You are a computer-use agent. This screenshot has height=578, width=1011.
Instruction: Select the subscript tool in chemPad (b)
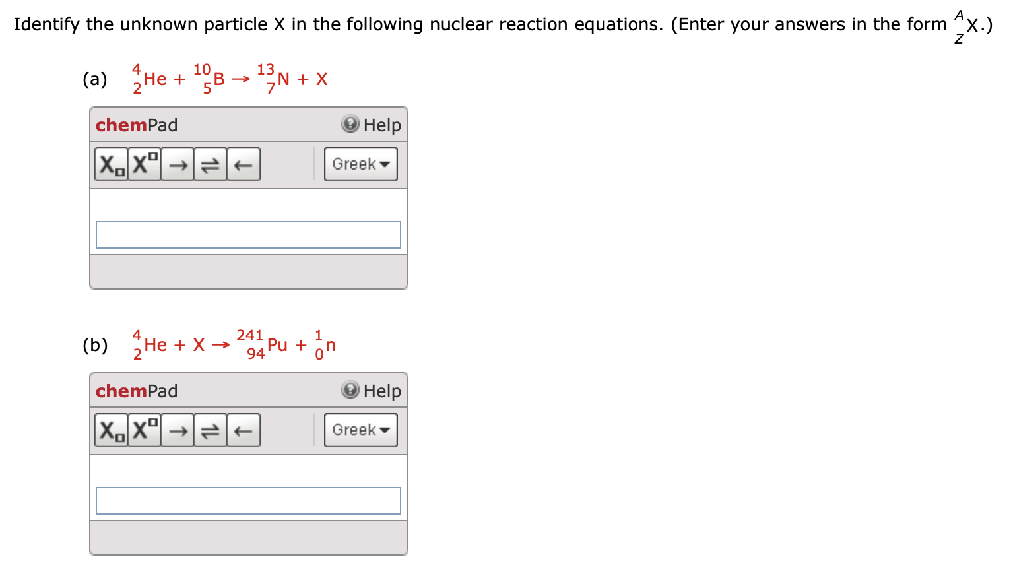110,430
